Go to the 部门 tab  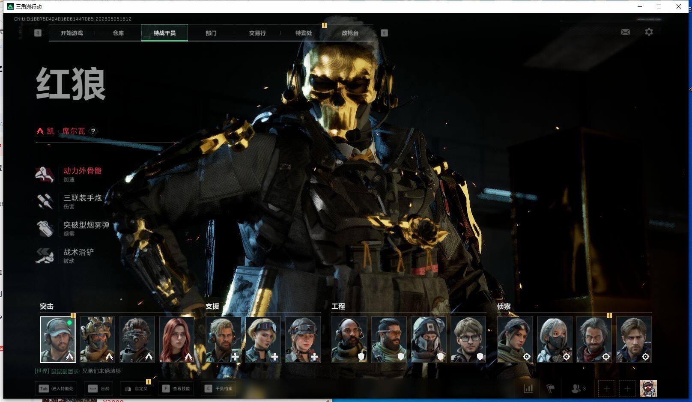tap(211, 33)
